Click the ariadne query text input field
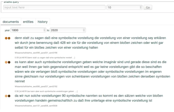This screenshot has height=112, width=174. tap(54, 7)
